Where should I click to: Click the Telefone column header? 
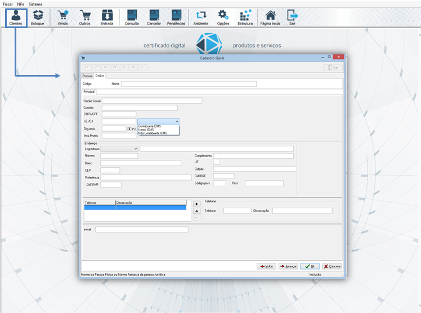tap(100, 203)
